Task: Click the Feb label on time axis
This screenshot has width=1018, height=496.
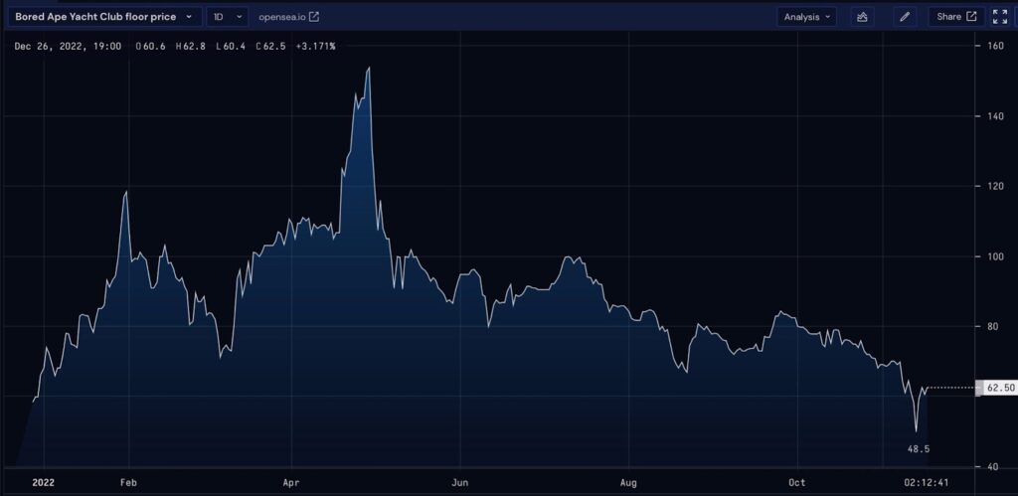Action: (x=128, y=482)
